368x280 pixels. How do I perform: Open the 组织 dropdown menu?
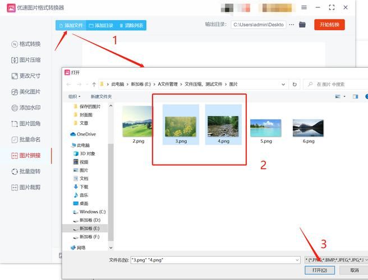click(x=75, y=96)
